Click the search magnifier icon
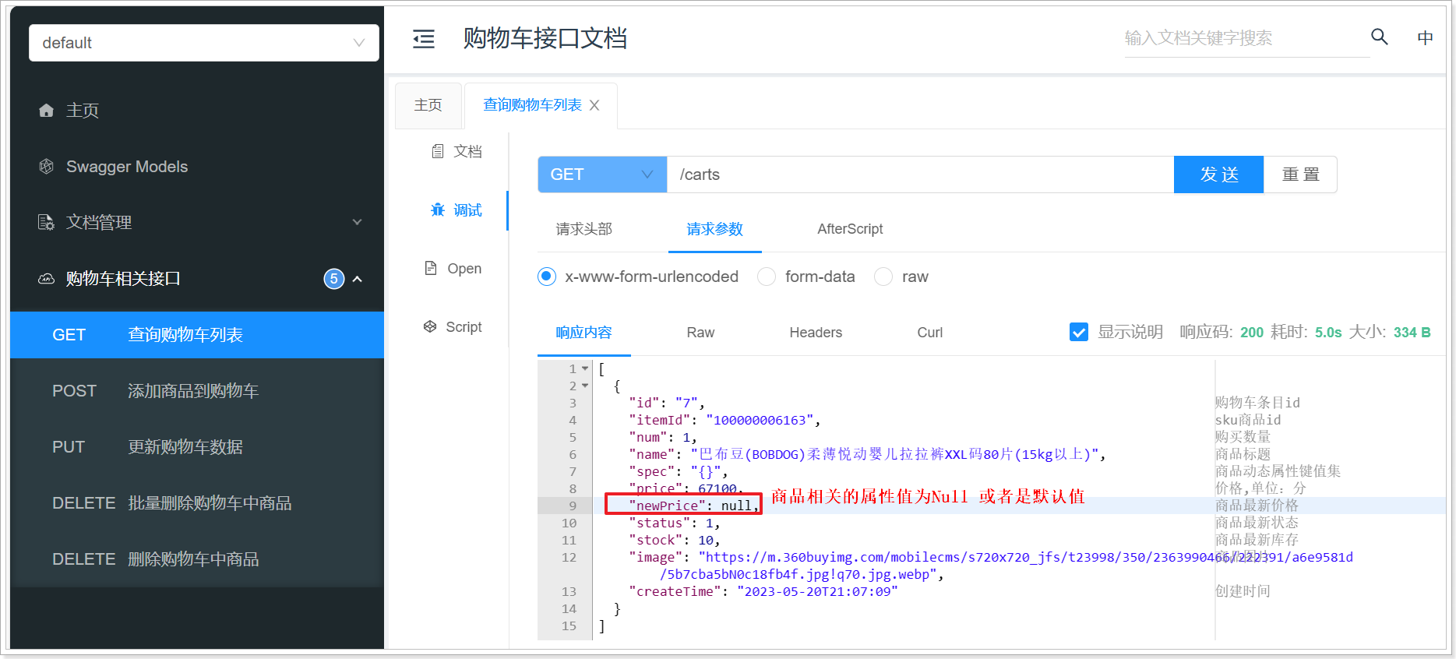This screenshot has width=1456, height=659. (1379, 37)
